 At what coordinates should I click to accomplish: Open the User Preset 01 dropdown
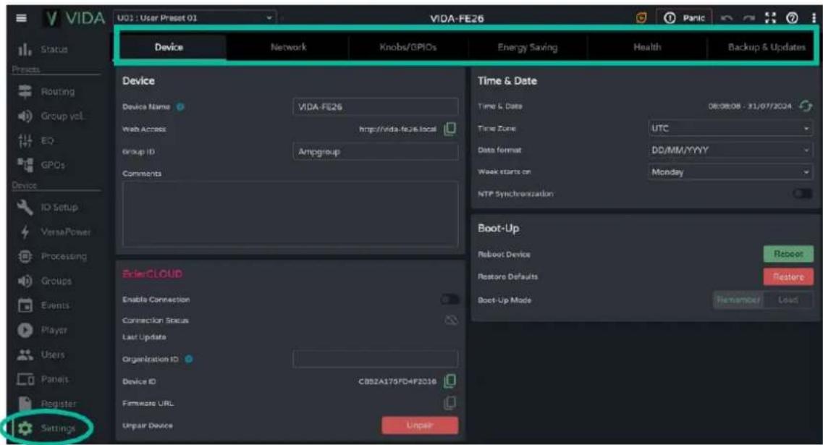coord(195,18)
